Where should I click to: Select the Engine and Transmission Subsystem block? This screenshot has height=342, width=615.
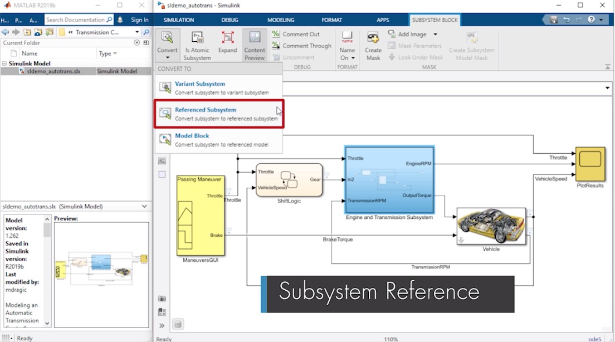[x=389, y=179]
